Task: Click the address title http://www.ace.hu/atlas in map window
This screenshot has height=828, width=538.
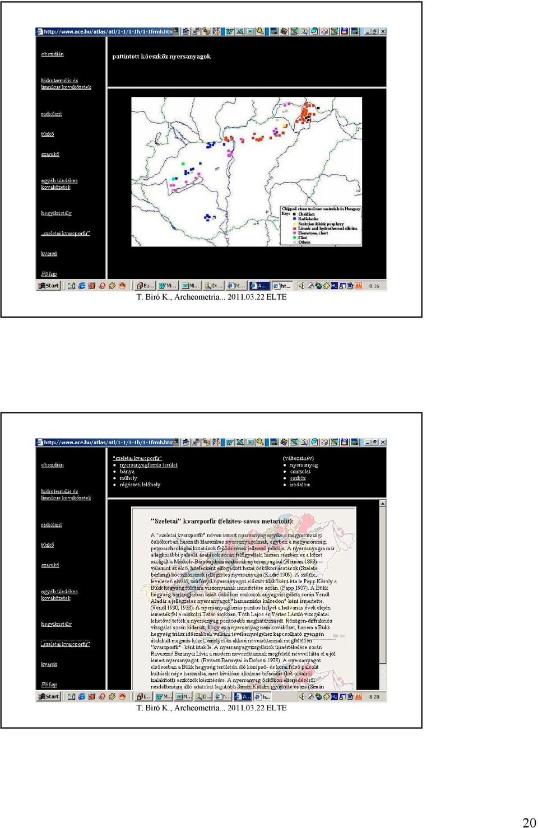Action: click(108, 32)
